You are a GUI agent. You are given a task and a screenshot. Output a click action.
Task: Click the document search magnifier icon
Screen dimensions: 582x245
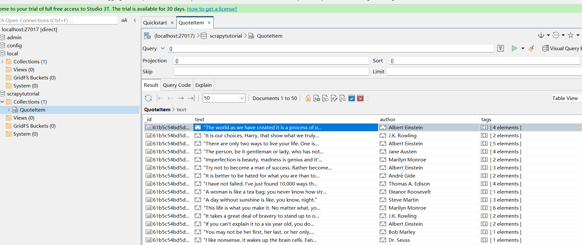click(343, 98)
